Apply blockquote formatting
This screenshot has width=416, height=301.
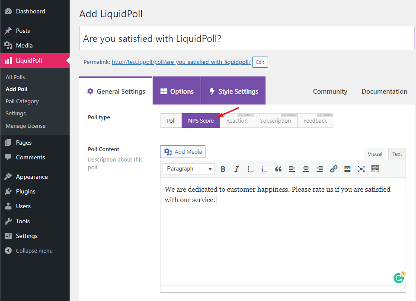pyautogui.click(x=278, y=169)
